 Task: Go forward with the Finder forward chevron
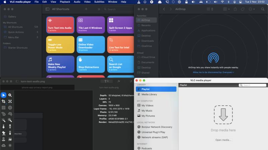pyautogui.click(x=171, y=9)
